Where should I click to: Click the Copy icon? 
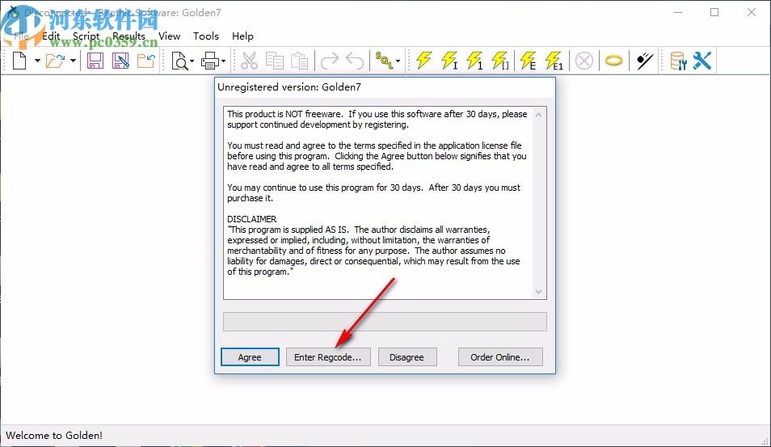coord(274,61)
